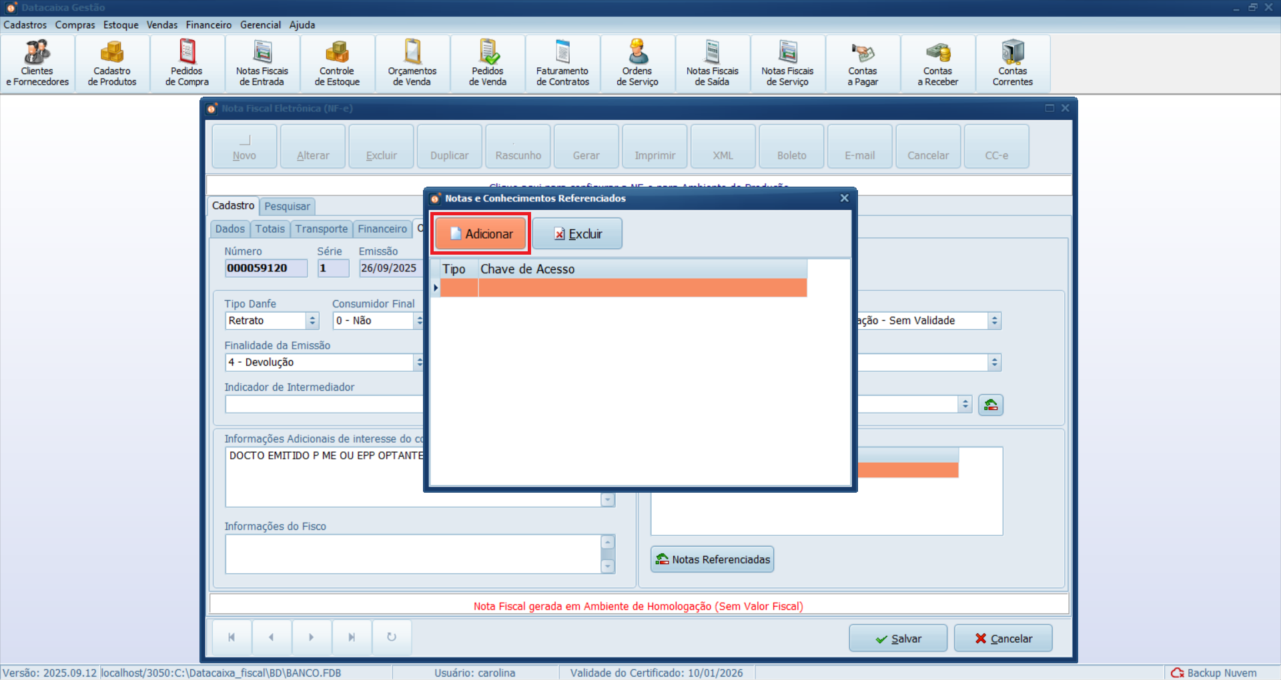Open Cadastro de Produtos toolbar icon
The image size is (1281, 680).
coord(112,64)
